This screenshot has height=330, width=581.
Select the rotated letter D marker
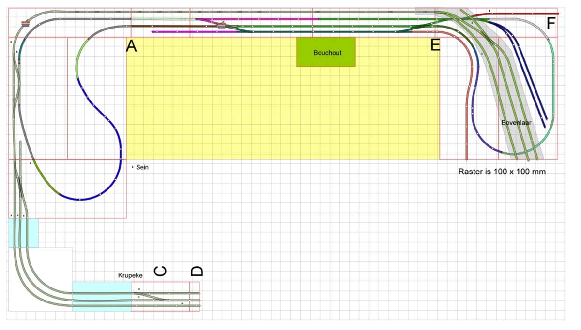[196, 271]
